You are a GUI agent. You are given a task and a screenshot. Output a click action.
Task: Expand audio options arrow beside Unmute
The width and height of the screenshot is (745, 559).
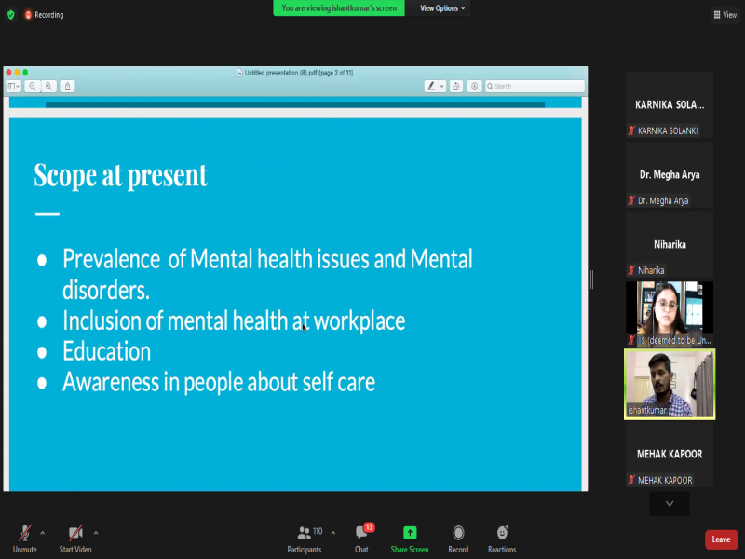(x=43, y=533)
